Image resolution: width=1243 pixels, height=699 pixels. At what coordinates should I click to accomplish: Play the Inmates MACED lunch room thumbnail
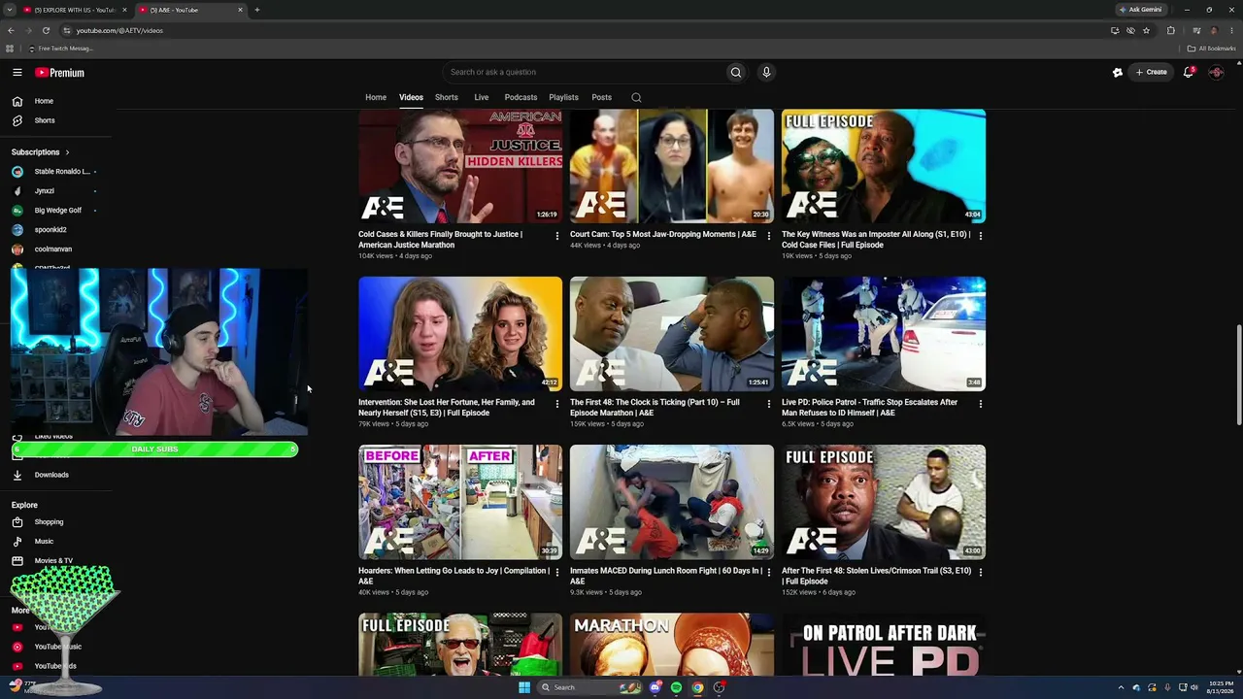click(x=672, y=502)
